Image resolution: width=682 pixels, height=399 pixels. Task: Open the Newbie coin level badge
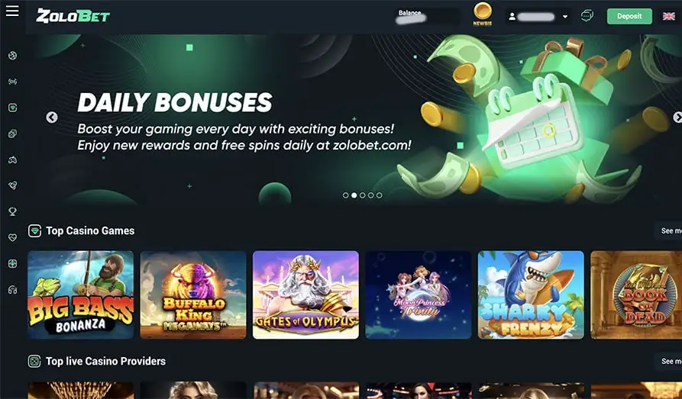[483, 14]
